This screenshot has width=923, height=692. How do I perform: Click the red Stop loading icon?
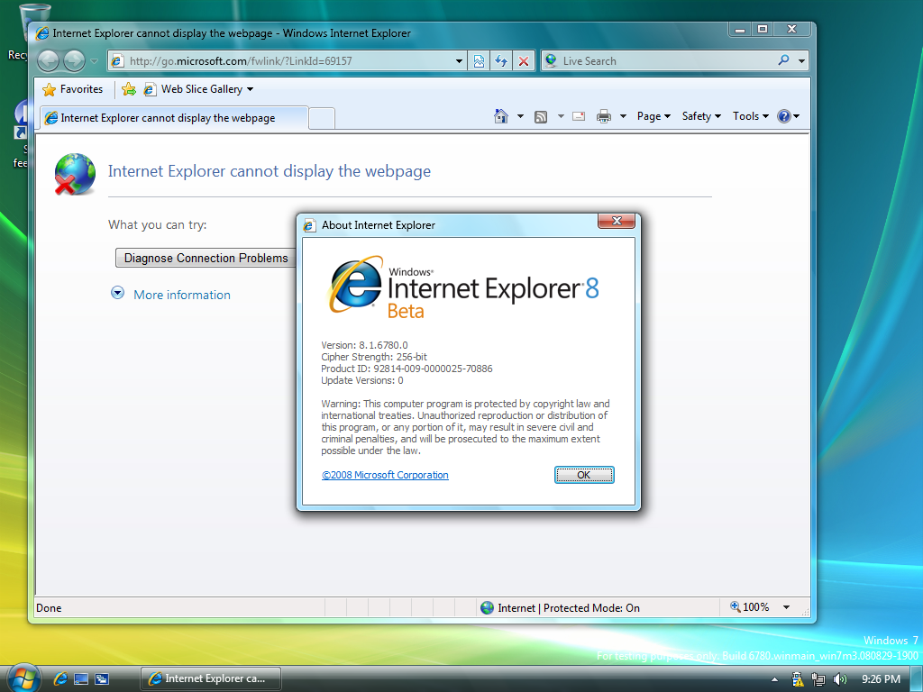pos(524,61)
